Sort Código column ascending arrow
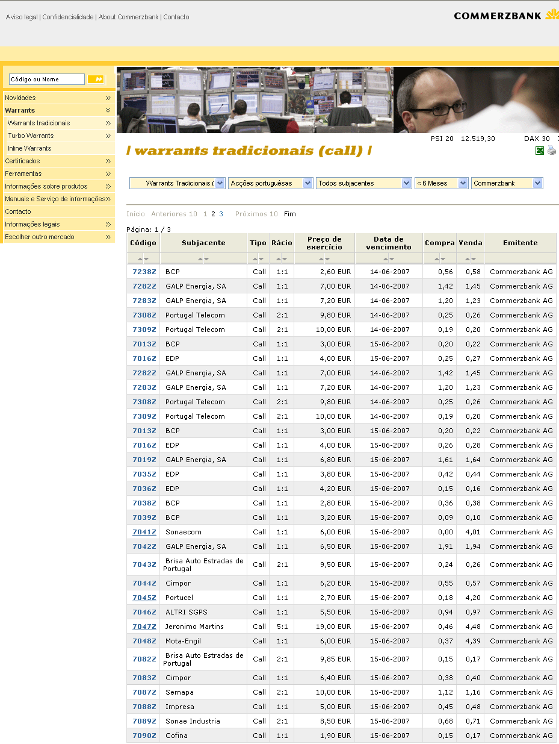The height and width of the screenshot is (744, 559). [x=140, y=258]
